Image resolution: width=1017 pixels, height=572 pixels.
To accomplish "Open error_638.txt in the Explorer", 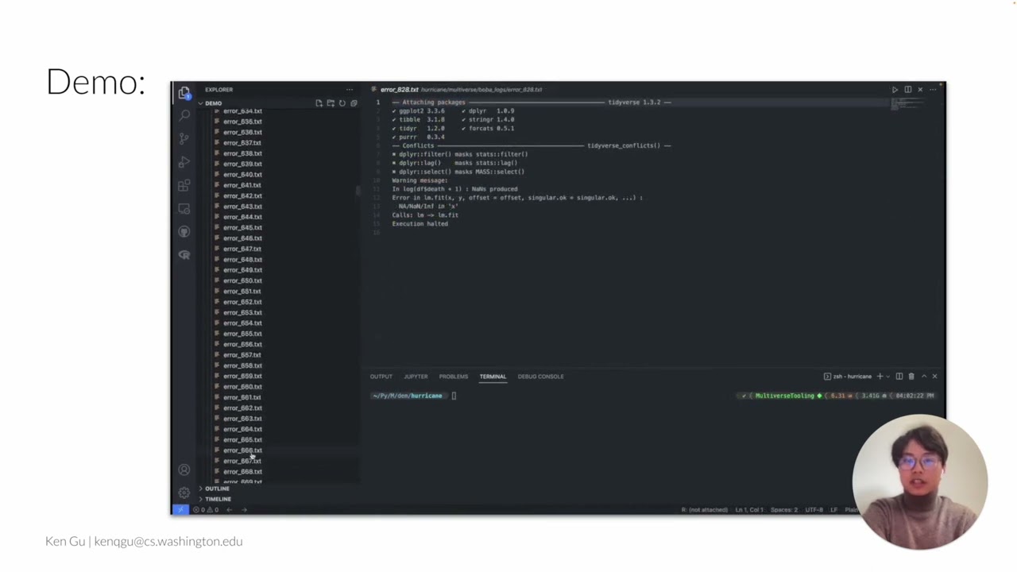I will (x=242, y=153).
